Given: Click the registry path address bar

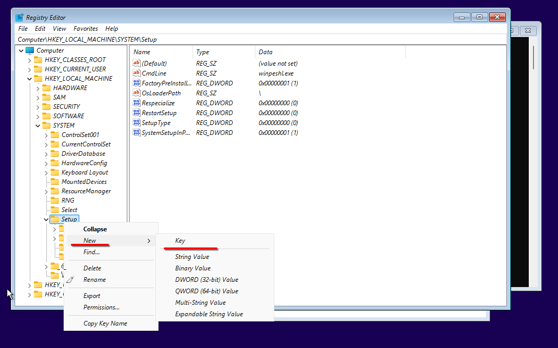Looking at the screenshot, I should point(261,40).
